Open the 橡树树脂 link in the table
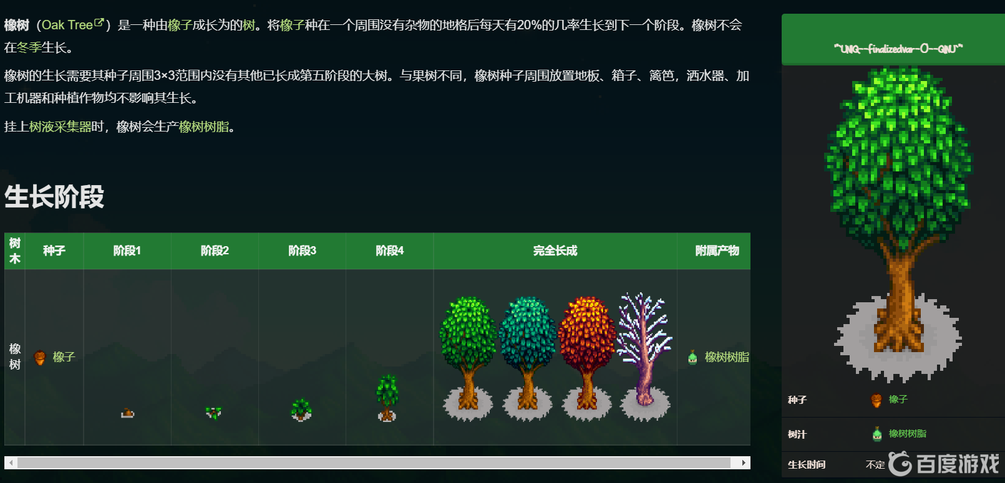Viewport: 1005px width, 483px height. (x=727, y=357)
